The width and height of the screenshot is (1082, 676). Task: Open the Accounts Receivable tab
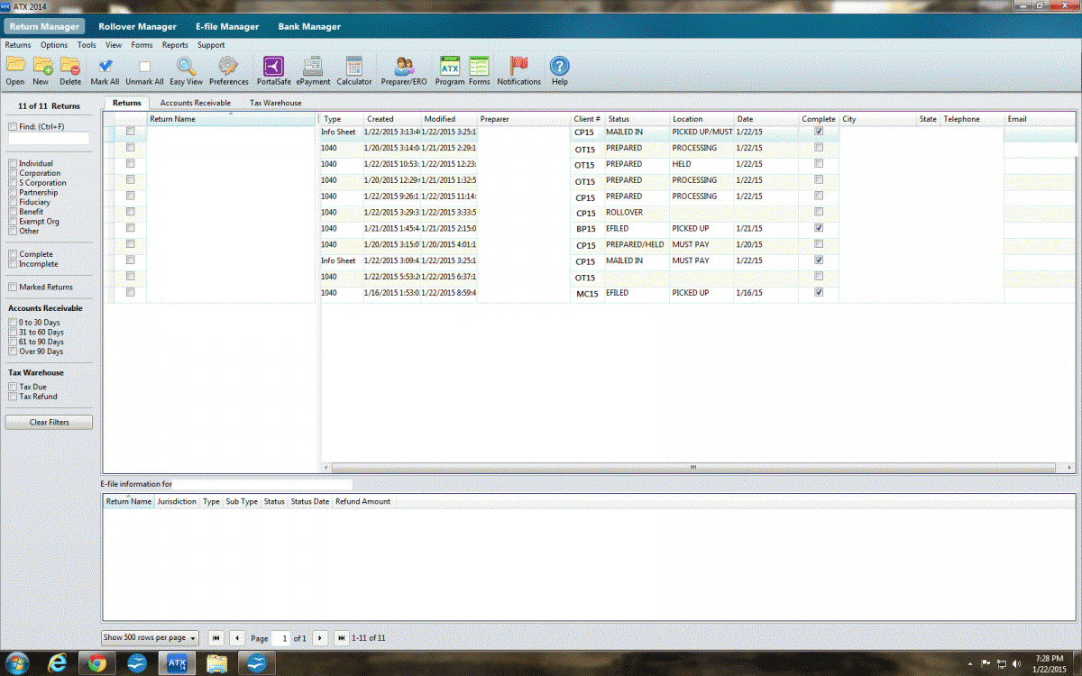coord(196,103)
